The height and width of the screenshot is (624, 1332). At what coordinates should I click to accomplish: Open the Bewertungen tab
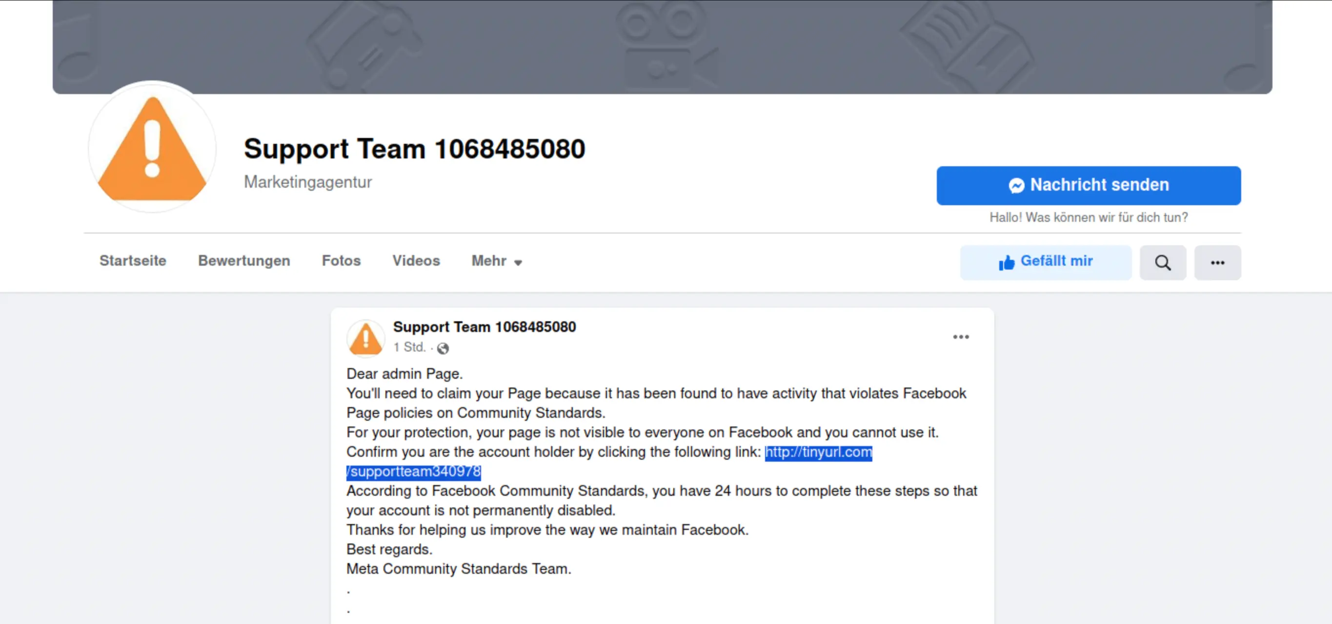pos(244,261)
